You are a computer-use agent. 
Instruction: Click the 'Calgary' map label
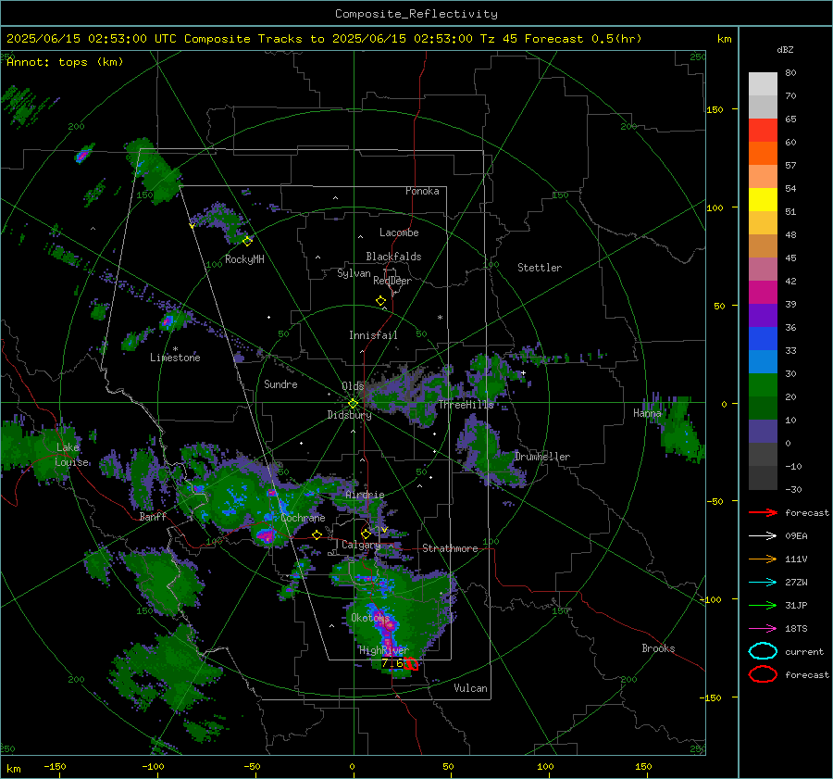361,545
